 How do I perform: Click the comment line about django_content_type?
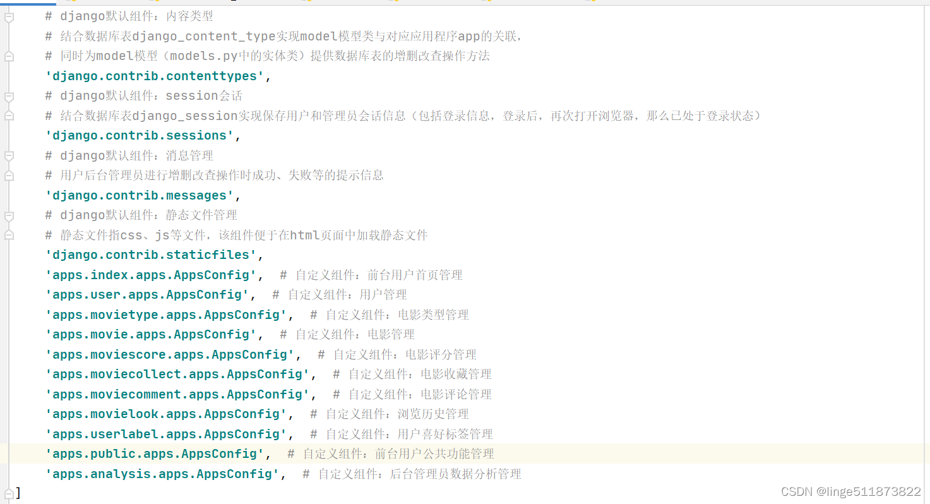coord(284,37)
